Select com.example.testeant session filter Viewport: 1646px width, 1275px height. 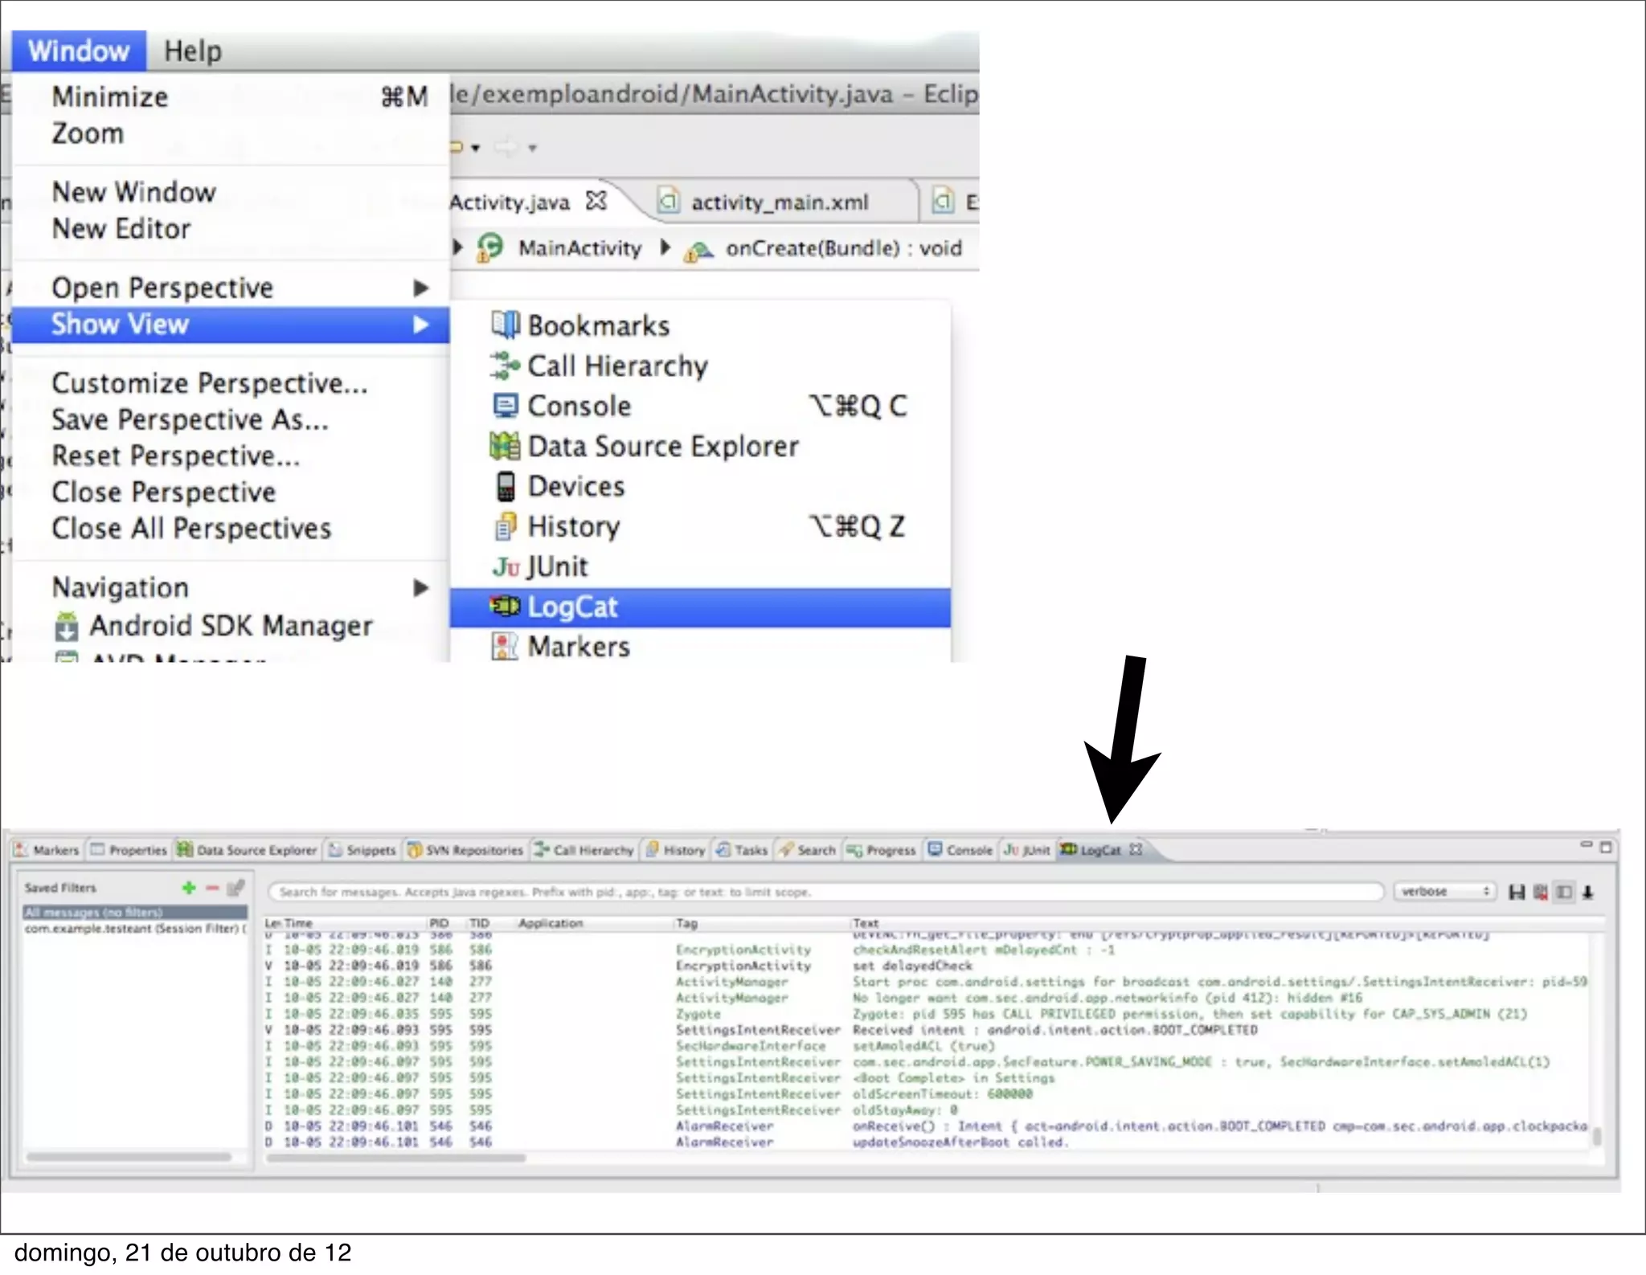pyautogui.click(x=133, y=929)
